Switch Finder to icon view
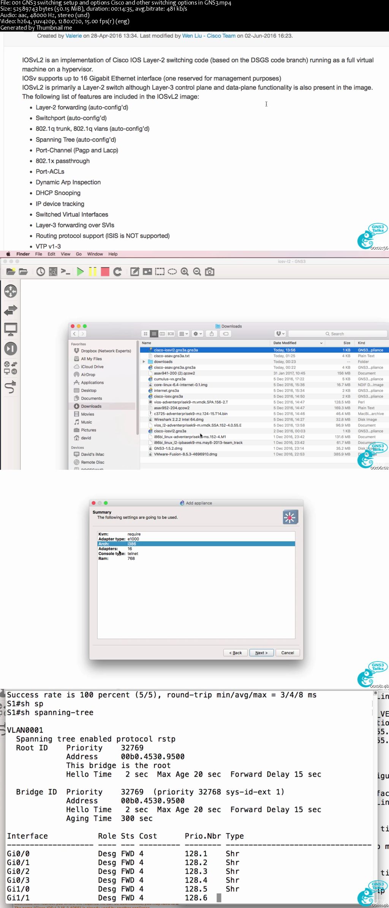The width and height of the screenshot is (389, 908). pyautogui.click(x=145, y=334)
